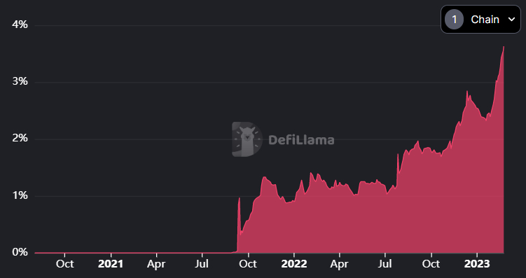Screen dimensions: 526x278
Task: Expand the chevron arrow beside Chain
Action: (x=511, y=20)
